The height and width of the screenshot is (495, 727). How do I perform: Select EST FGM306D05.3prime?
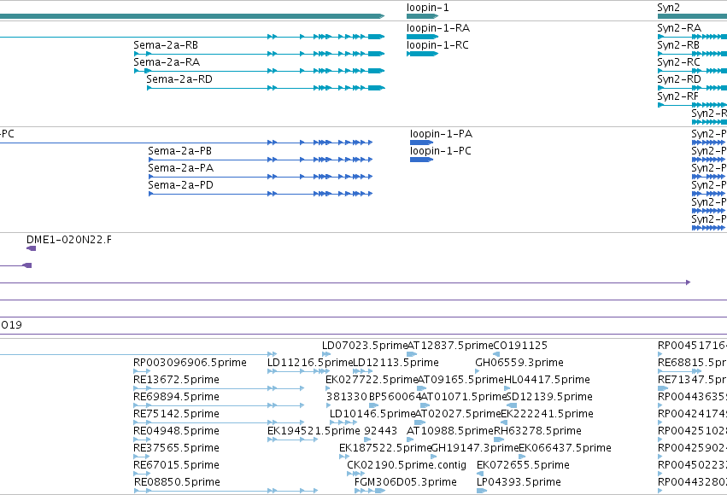point(406,483)
